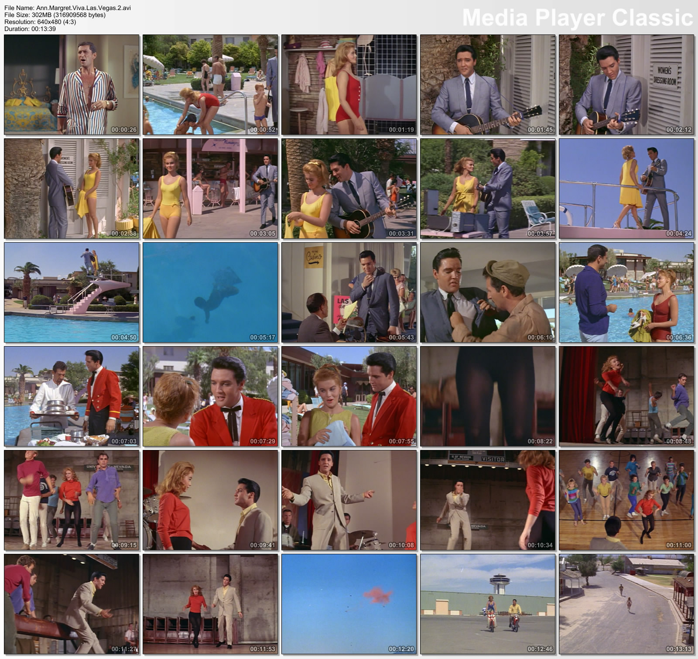
Task: Open the thumbnail stamped 00:07:29
Action: click(210, 396)
